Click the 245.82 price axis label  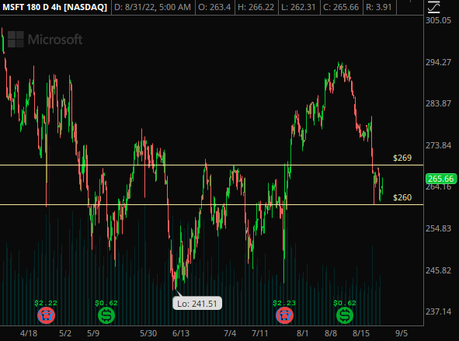click(x=438, y=270)
